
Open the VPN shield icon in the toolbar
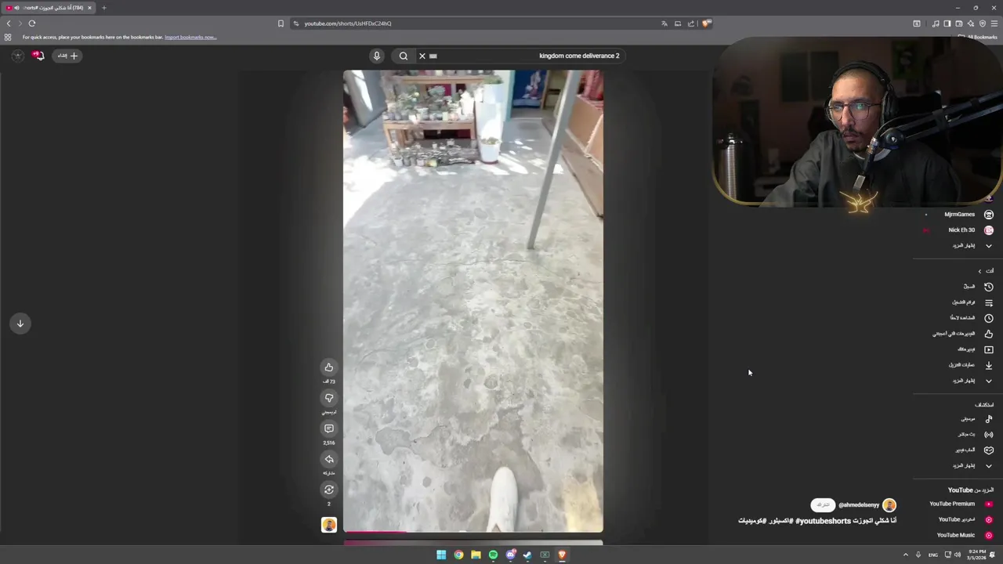coord(983,23)
